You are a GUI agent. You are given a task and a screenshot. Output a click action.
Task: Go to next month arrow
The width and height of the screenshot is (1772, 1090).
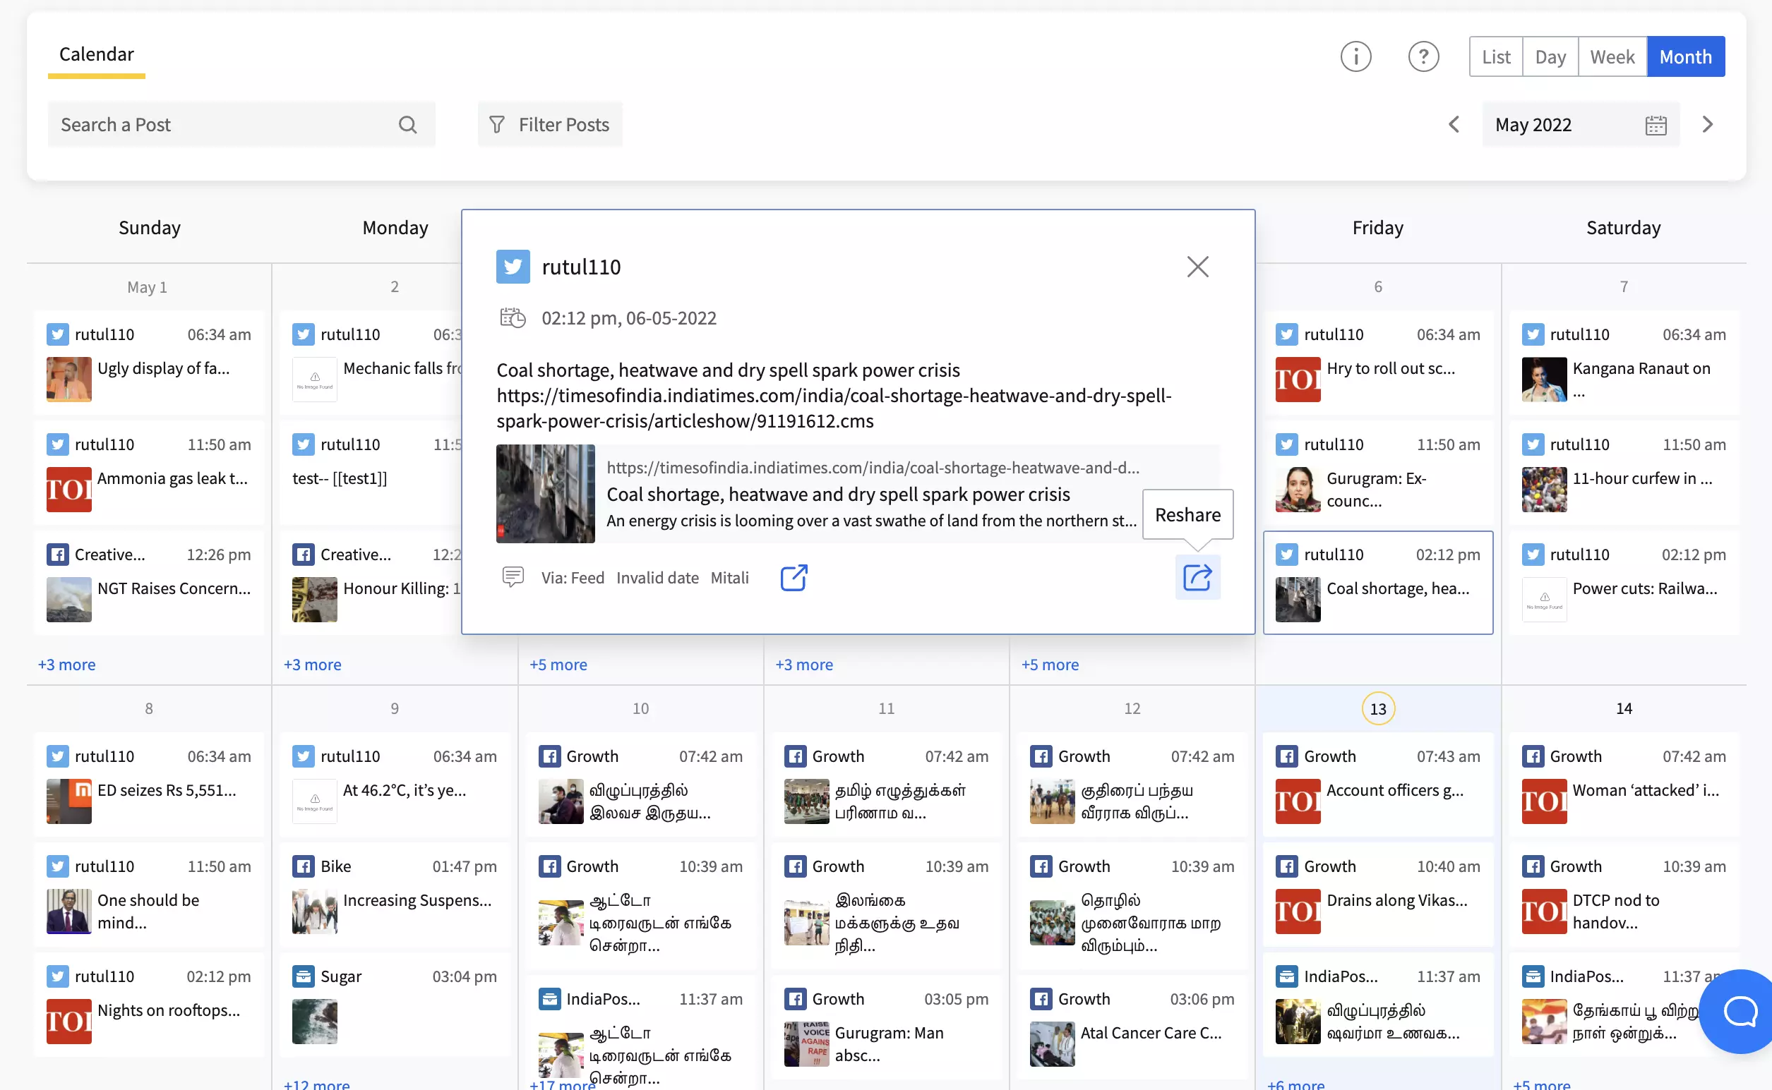click(x=1706, y=124)
